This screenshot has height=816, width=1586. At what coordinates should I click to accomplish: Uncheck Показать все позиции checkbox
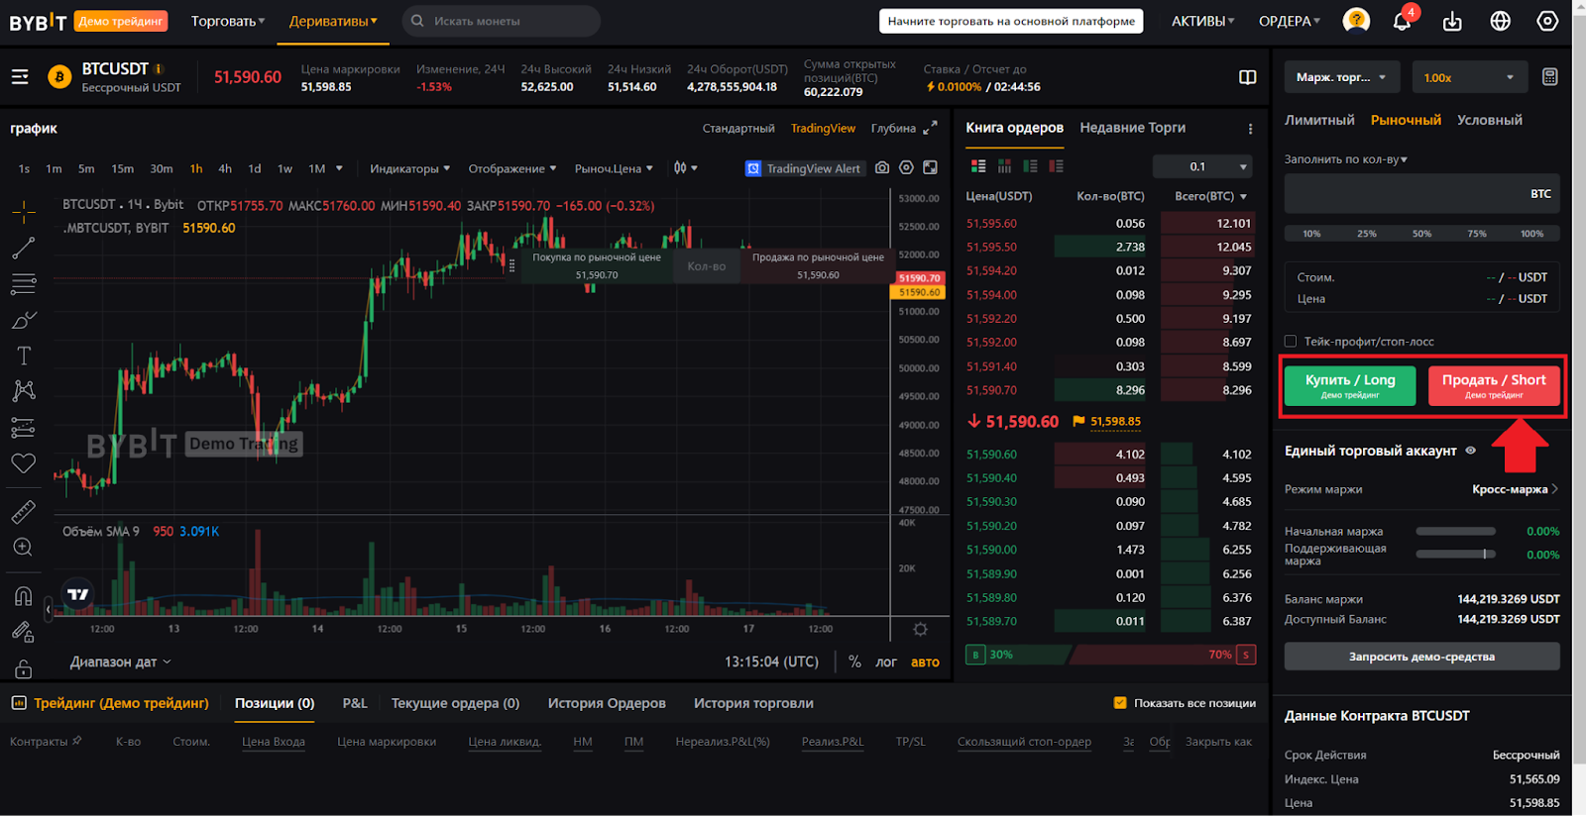tap(1120, 703)
